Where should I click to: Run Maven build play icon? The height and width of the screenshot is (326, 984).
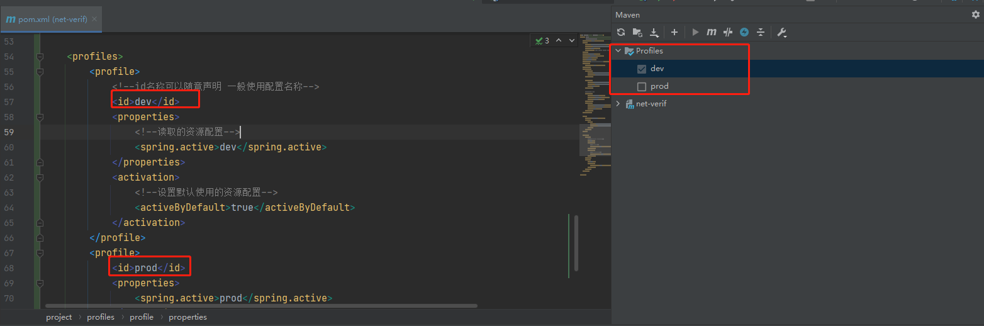tap(695, 32)
